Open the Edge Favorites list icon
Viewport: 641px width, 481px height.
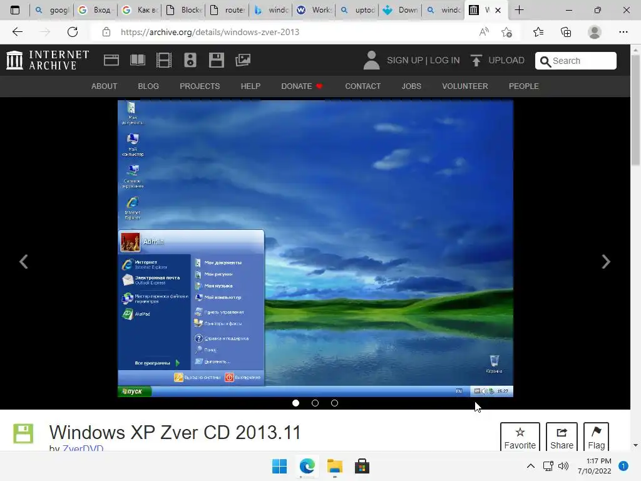click(538, 32)
